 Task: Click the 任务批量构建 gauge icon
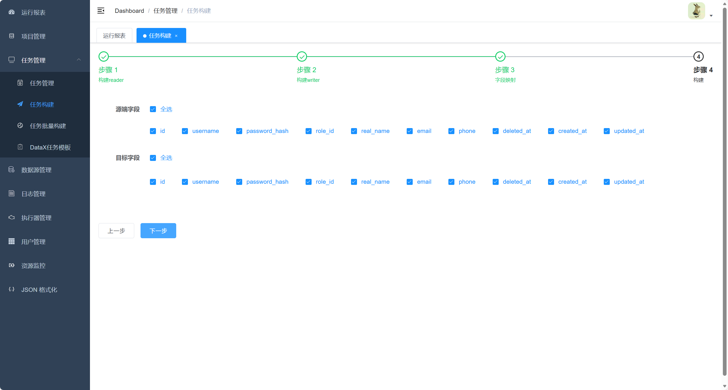coord(20,126)
